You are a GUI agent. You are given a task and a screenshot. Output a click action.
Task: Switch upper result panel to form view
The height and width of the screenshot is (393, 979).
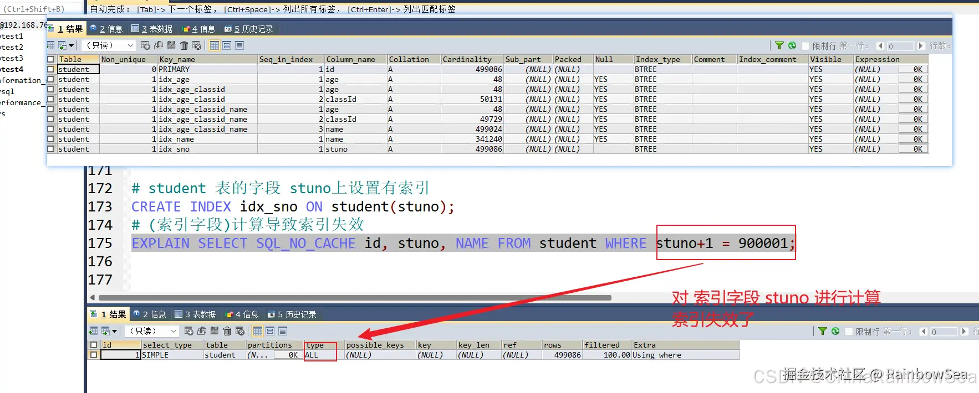pos(227,45)
